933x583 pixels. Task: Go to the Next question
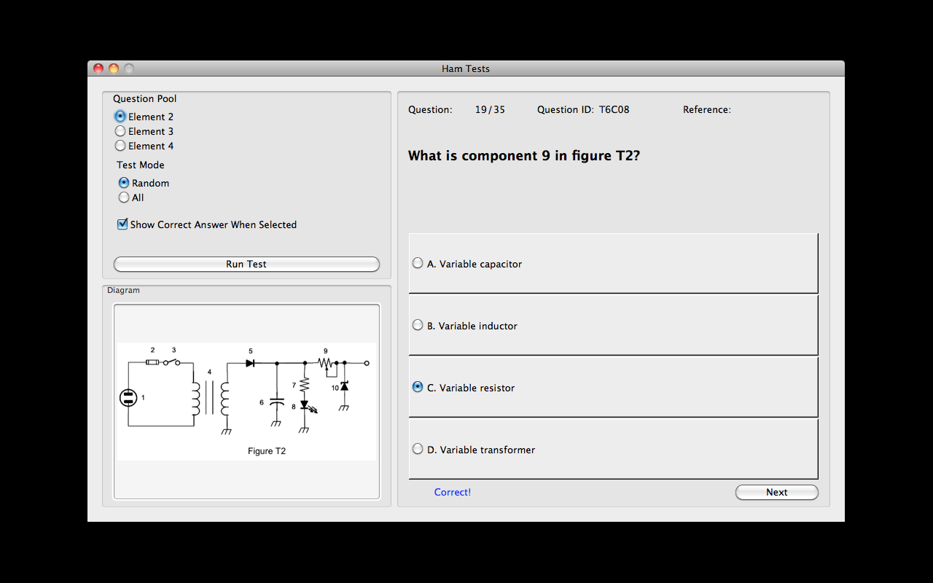click(776, 493)
